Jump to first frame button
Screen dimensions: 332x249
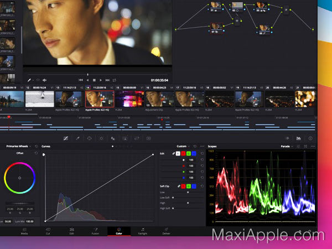81,80
